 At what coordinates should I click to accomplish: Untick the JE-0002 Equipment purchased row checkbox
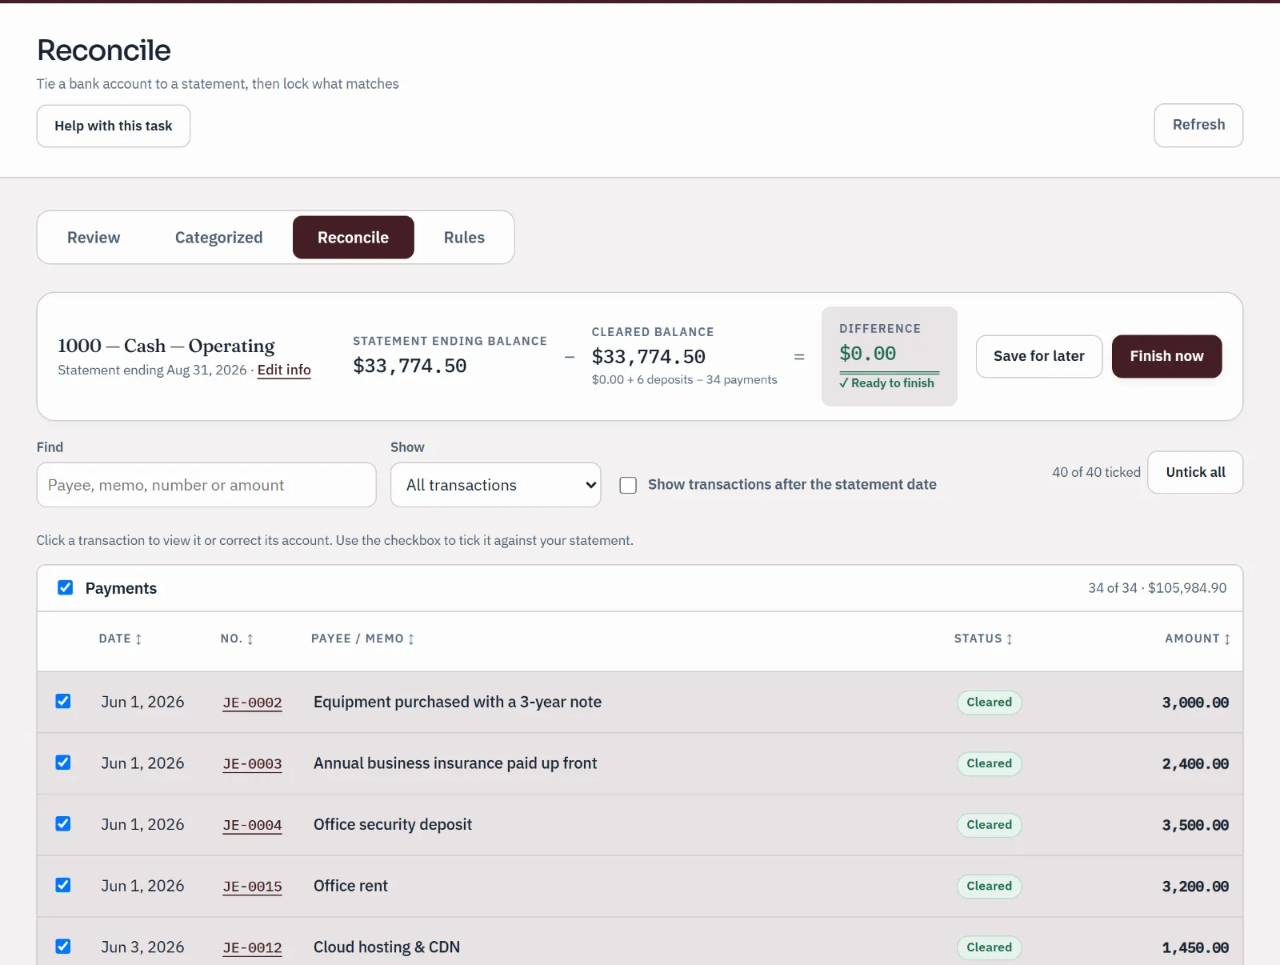click(63, 702)
